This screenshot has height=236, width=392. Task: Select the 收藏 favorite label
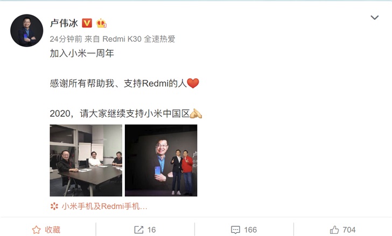pyautogui.click(x=53, y=230)
